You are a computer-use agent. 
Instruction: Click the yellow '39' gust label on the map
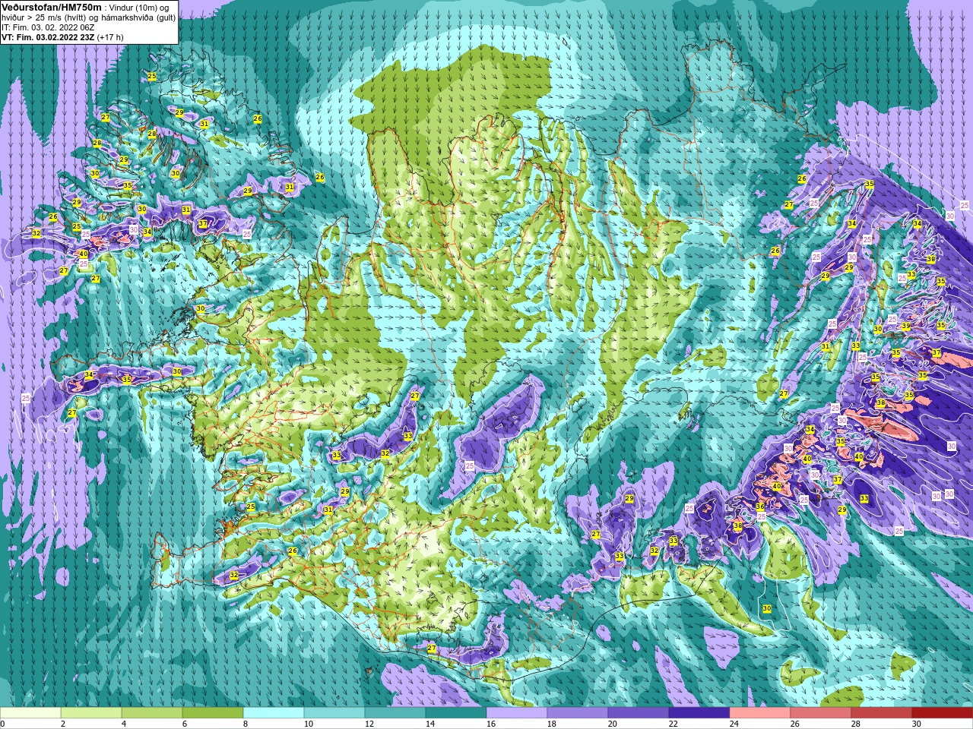pos(905,326)
